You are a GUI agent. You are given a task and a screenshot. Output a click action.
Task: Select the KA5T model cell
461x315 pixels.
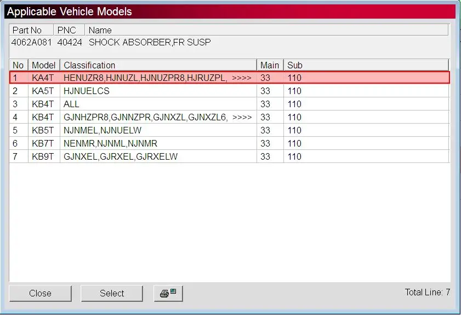pos(43,91)
